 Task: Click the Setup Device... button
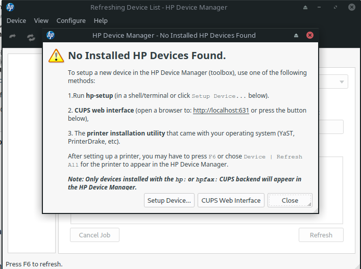click(x=169, y=200)
